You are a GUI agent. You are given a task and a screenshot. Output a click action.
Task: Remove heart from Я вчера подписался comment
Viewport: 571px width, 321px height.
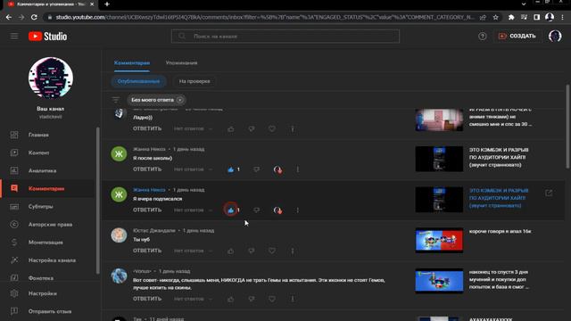pyautogui.click(x=277, y=210)
